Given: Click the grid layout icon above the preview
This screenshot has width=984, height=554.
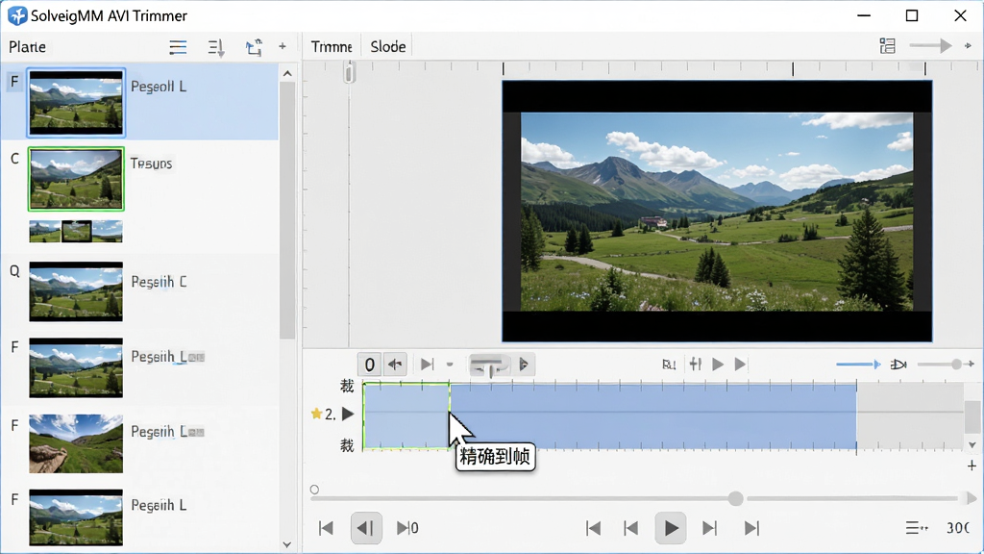Looking at the screenshot, I should pos(887,46).
